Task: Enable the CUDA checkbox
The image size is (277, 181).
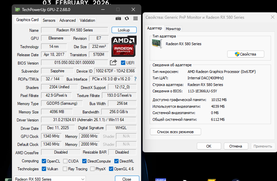Action: [65, 161]
